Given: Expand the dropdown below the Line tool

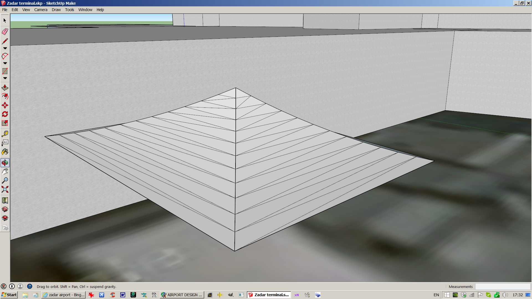Looking at the screenshot, I should tap(5, 48).
